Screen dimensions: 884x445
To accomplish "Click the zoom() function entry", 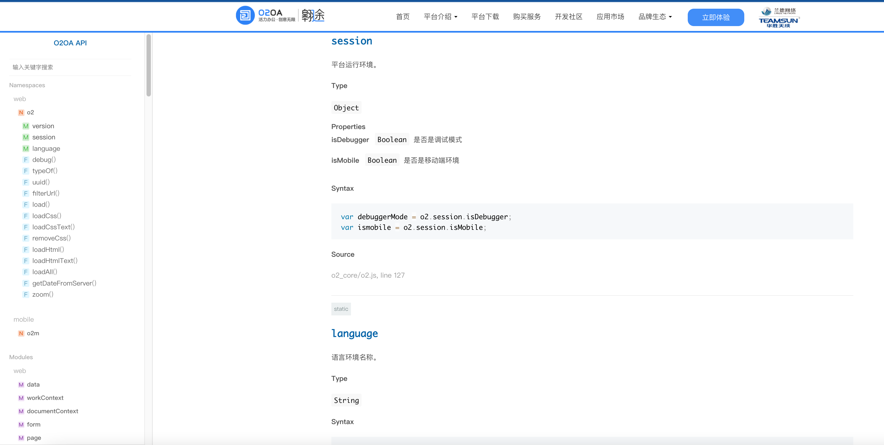I will pyautogui.click(x=43, y=294).
